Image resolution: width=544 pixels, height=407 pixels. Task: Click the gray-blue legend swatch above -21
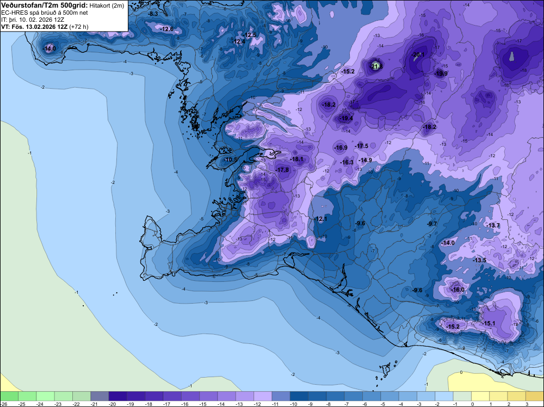[100, 396]
